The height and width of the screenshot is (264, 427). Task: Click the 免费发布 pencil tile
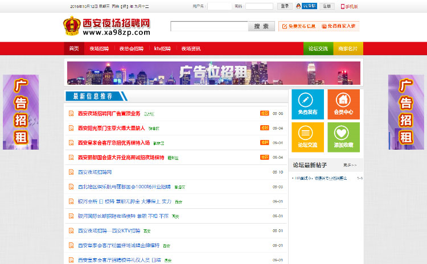(x=307, y=104)
